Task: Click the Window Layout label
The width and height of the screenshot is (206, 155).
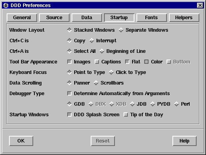Action: pyautogui.click(x=27, y=30)
